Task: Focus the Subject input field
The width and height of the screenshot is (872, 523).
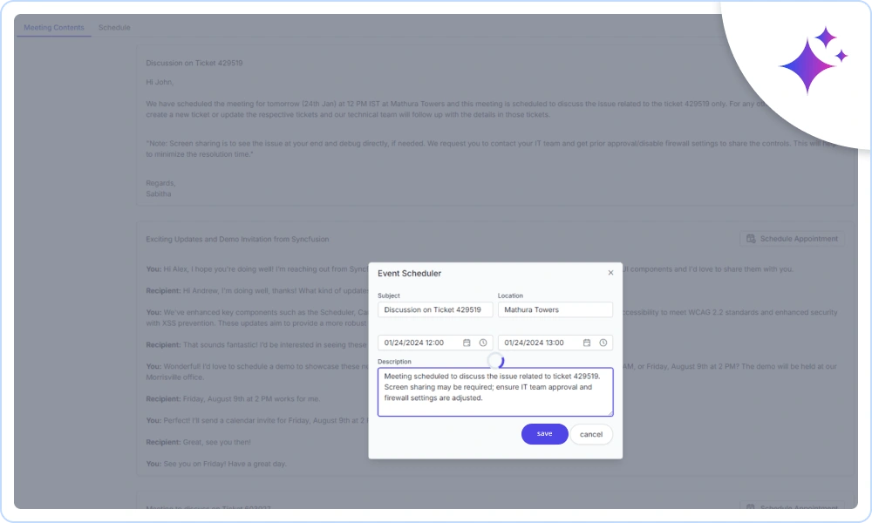Action: 434,309
